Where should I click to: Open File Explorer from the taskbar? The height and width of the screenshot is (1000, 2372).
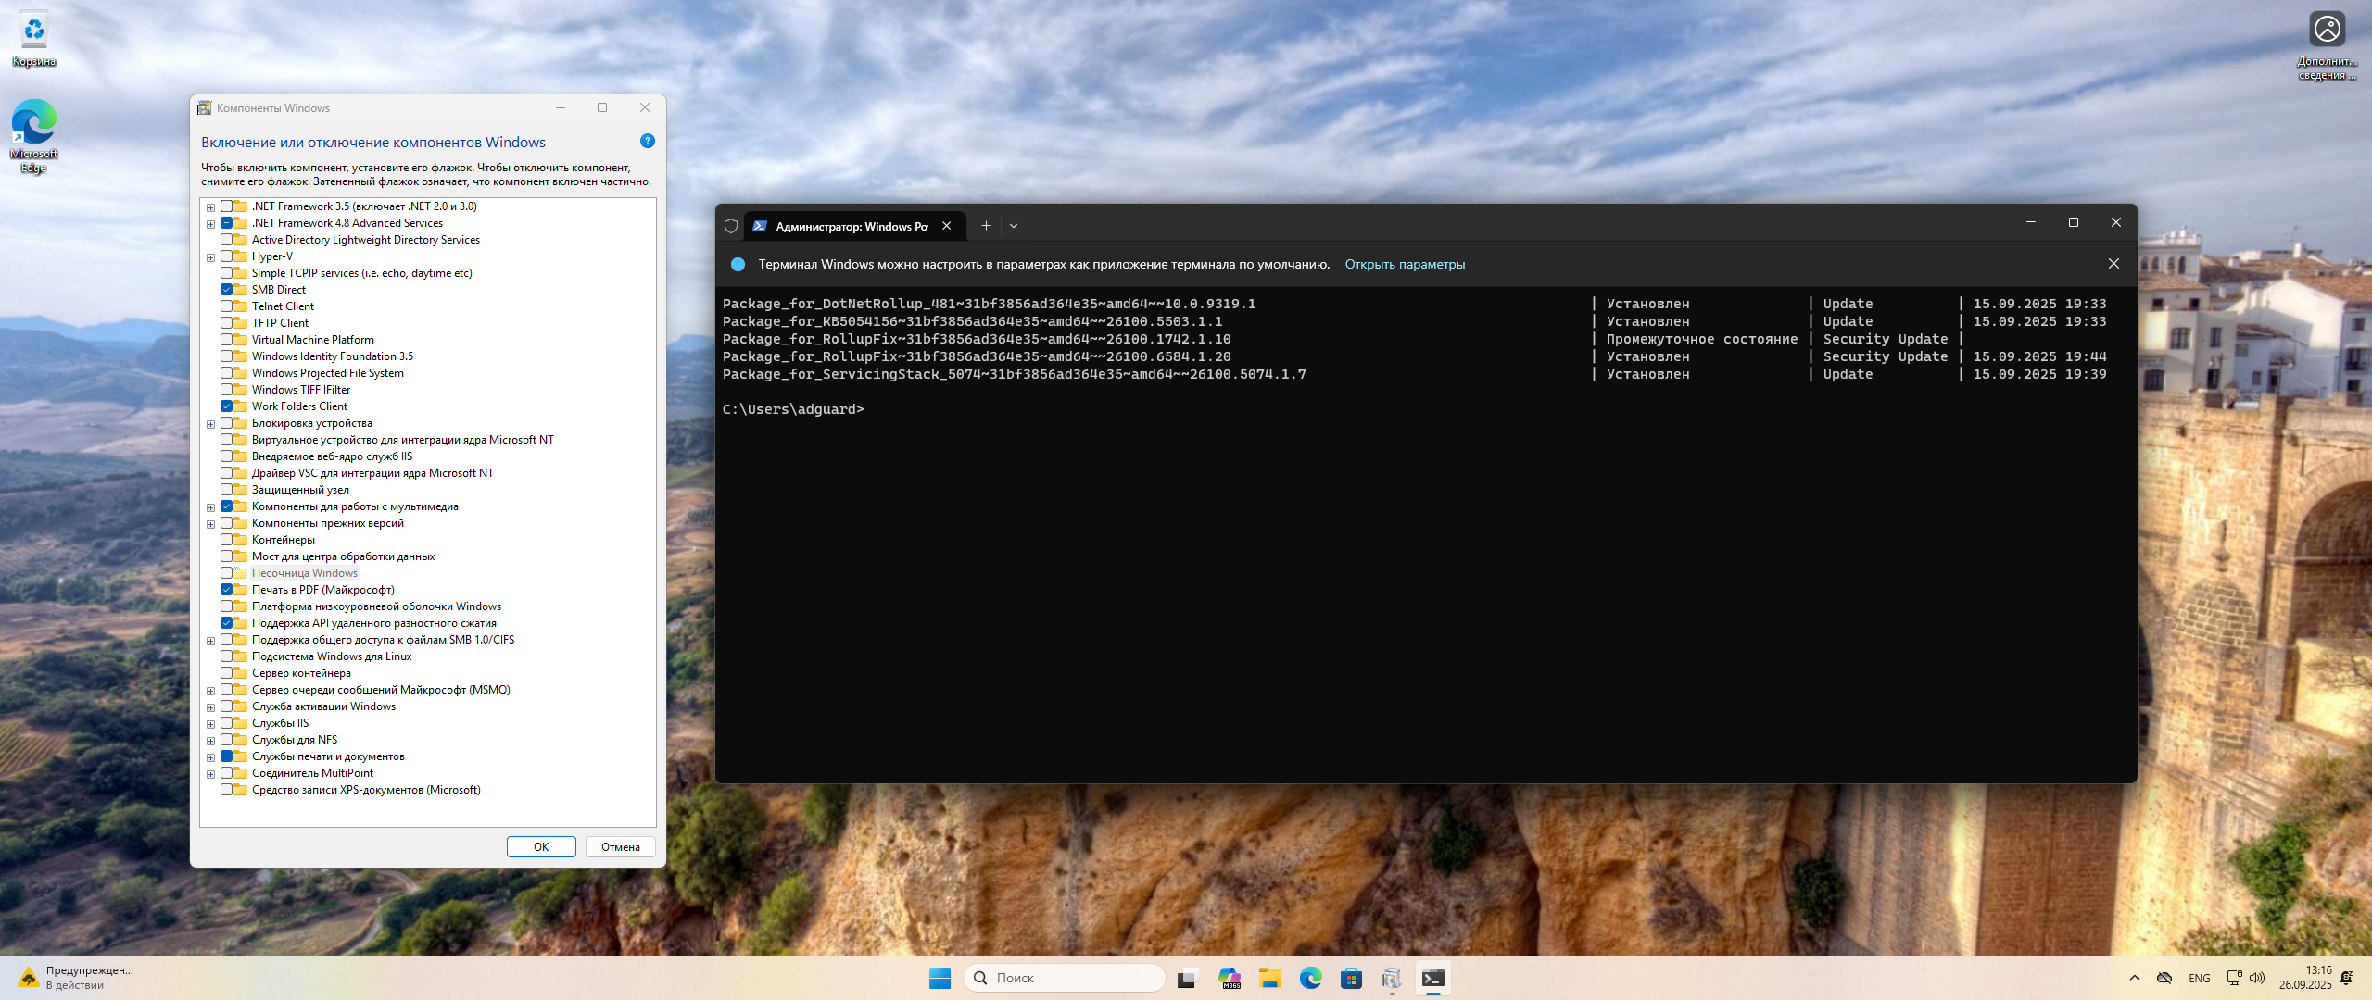click(1269, 978)
